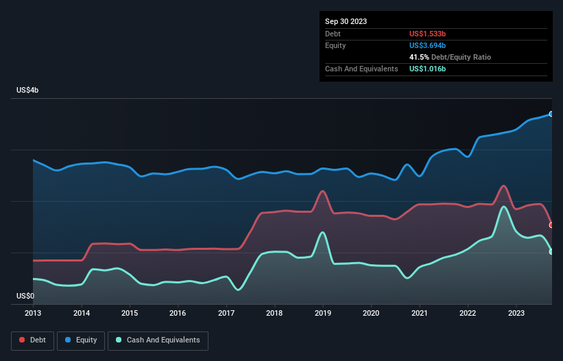Screen dimensions: 563x361
Task: Click the 2019 x-axis label
Action: (323, 313)
